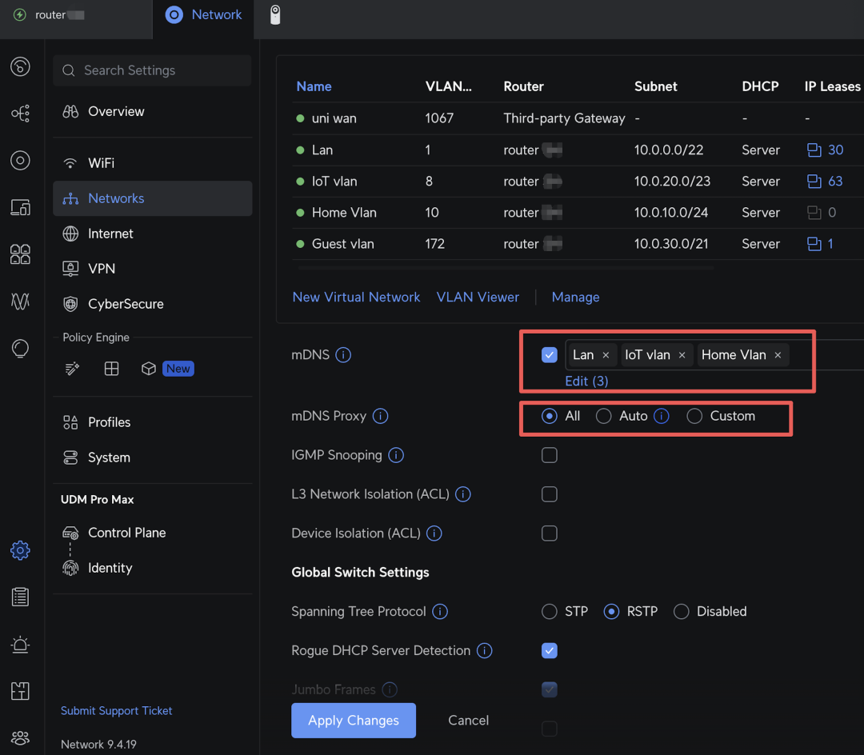The image size is (864, 755).
Task: Open the client devices icon
Action: [20, 208]
